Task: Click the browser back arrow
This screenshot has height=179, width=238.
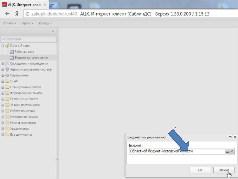Action: click(x=7, y=14)
